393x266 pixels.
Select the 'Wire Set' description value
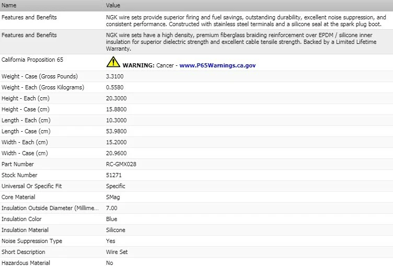(117, 252)
